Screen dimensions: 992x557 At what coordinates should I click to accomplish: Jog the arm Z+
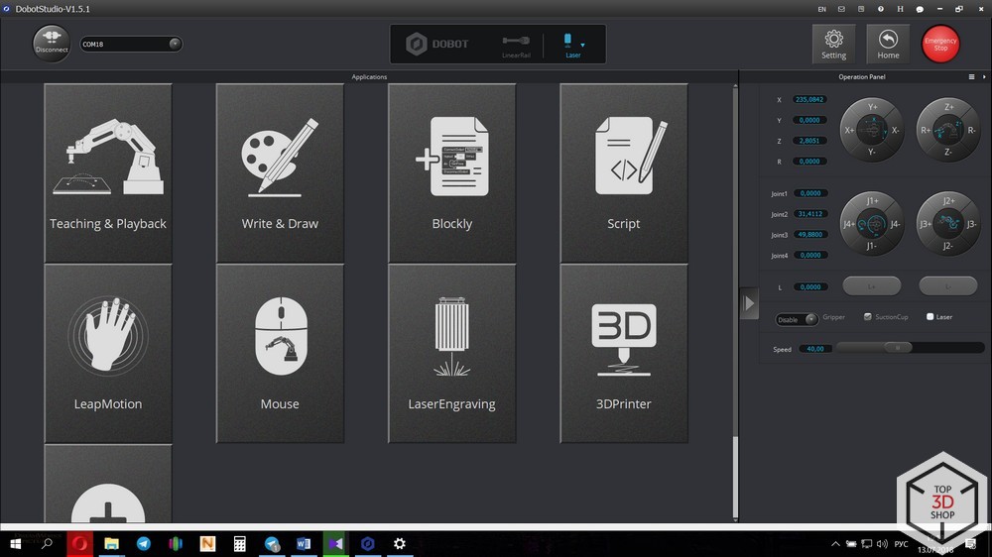pos(948,107)
